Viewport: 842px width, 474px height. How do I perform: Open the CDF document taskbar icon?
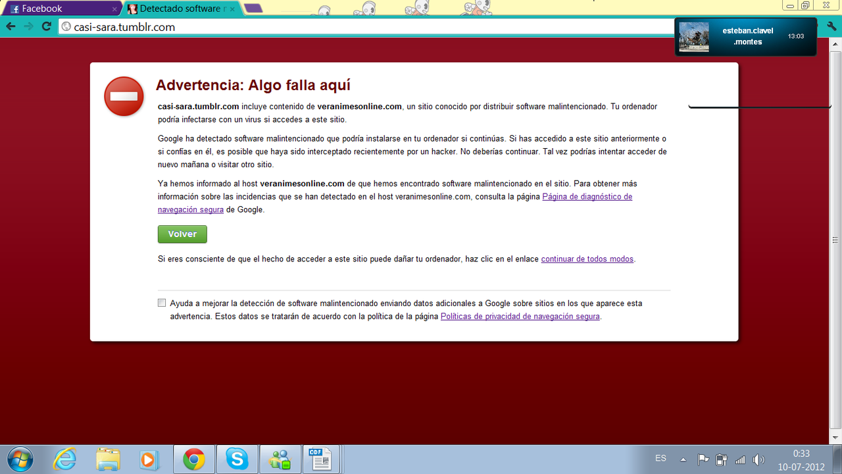pyautogui.click(x=321, y=459)
